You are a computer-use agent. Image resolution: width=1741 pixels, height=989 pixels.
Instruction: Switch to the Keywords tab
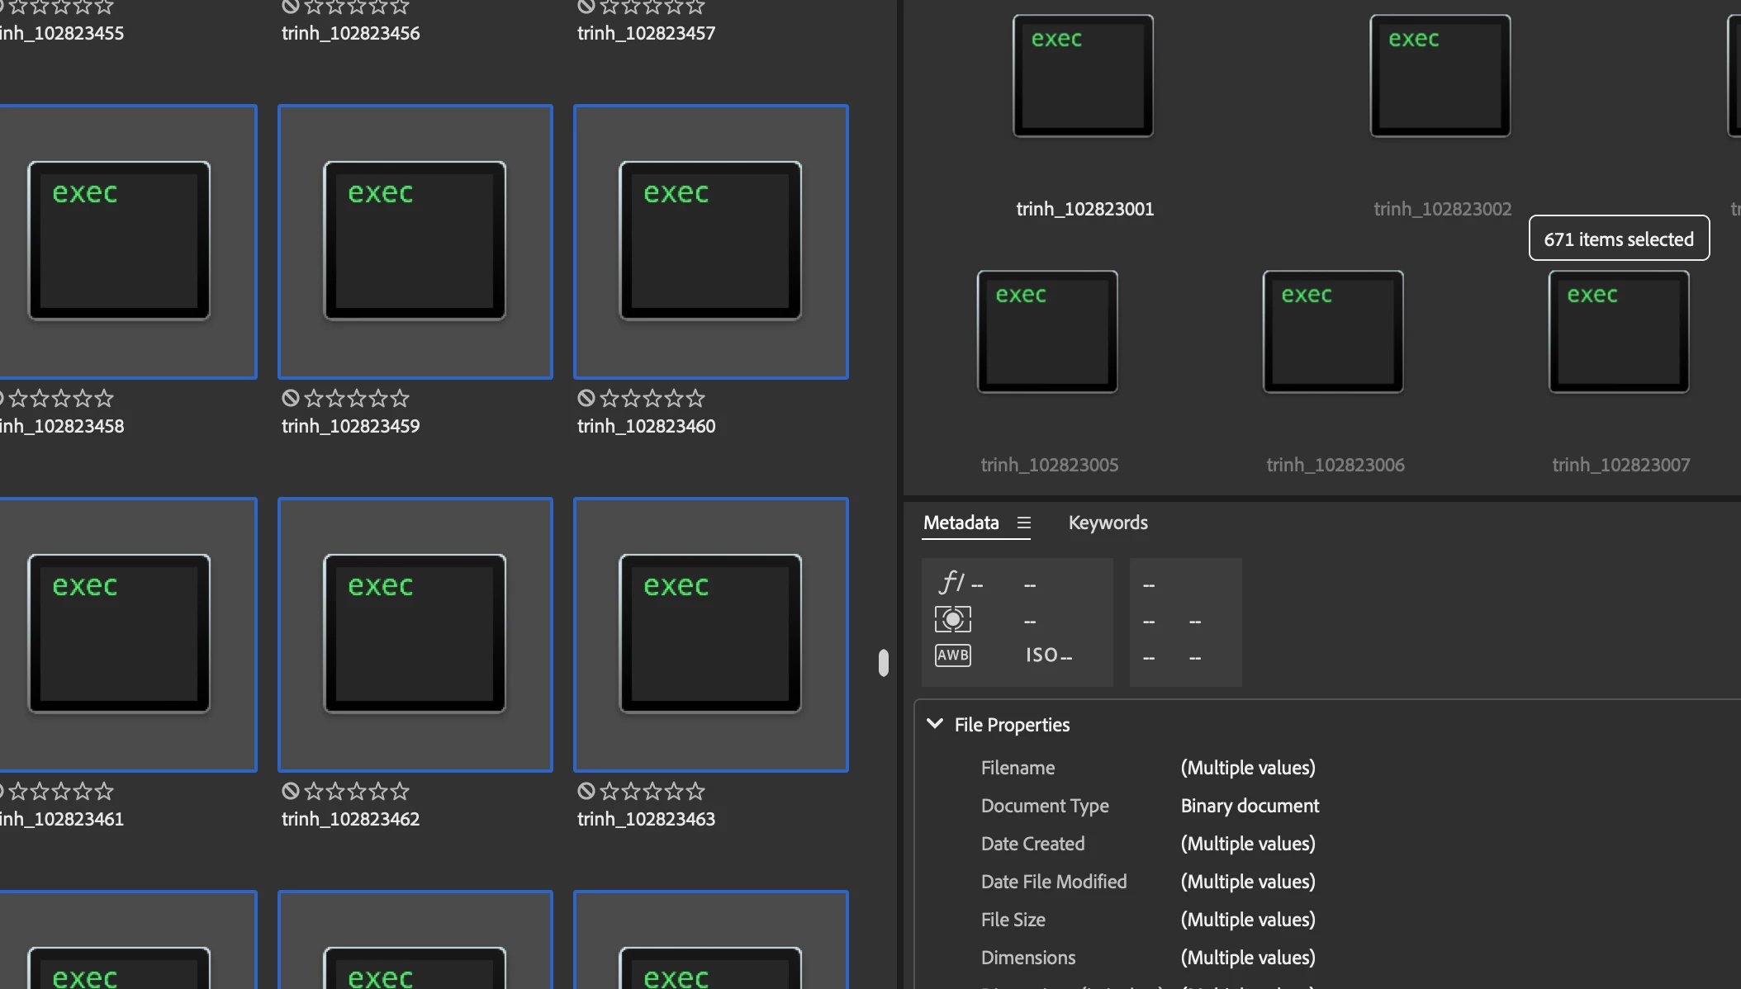(1108, 523)
